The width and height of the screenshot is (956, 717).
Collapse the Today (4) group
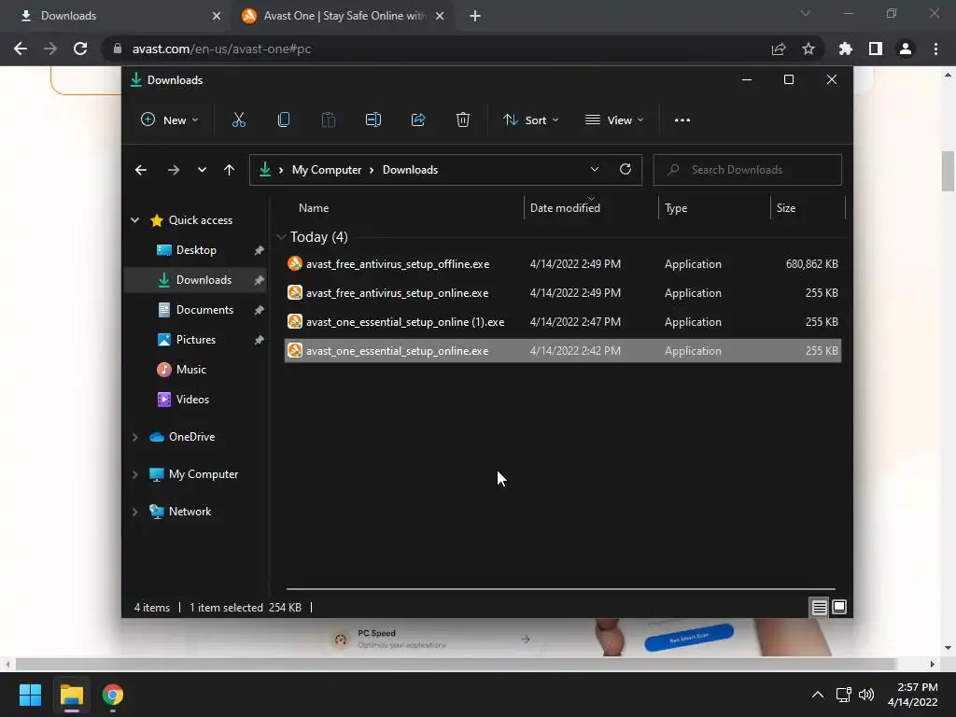281,236
